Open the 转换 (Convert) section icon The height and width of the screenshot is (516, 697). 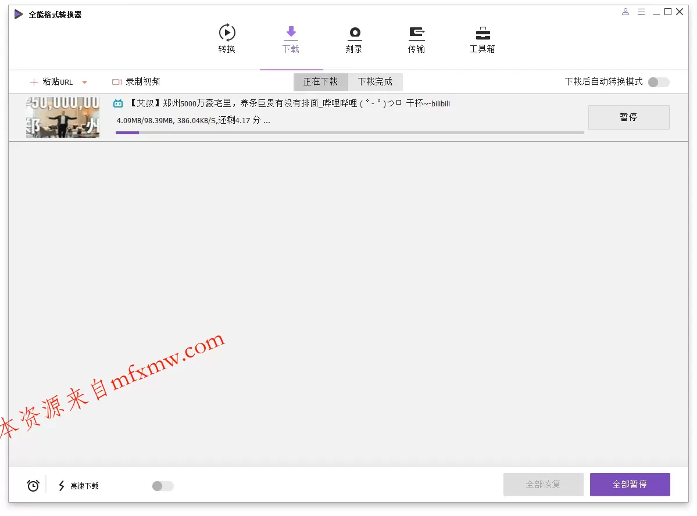point(227,33)
